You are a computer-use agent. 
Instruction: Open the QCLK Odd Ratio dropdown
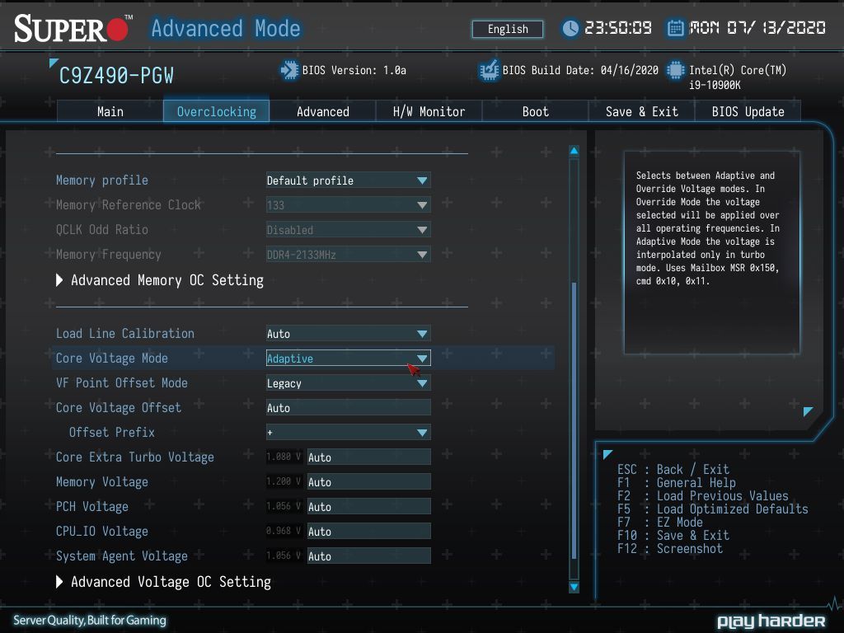(349, 230)
